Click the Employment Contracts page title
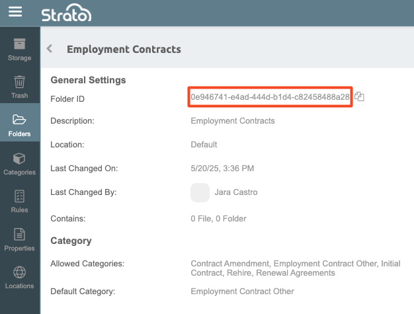This screenshot has height=314, width=414. [x=124, y=49]
